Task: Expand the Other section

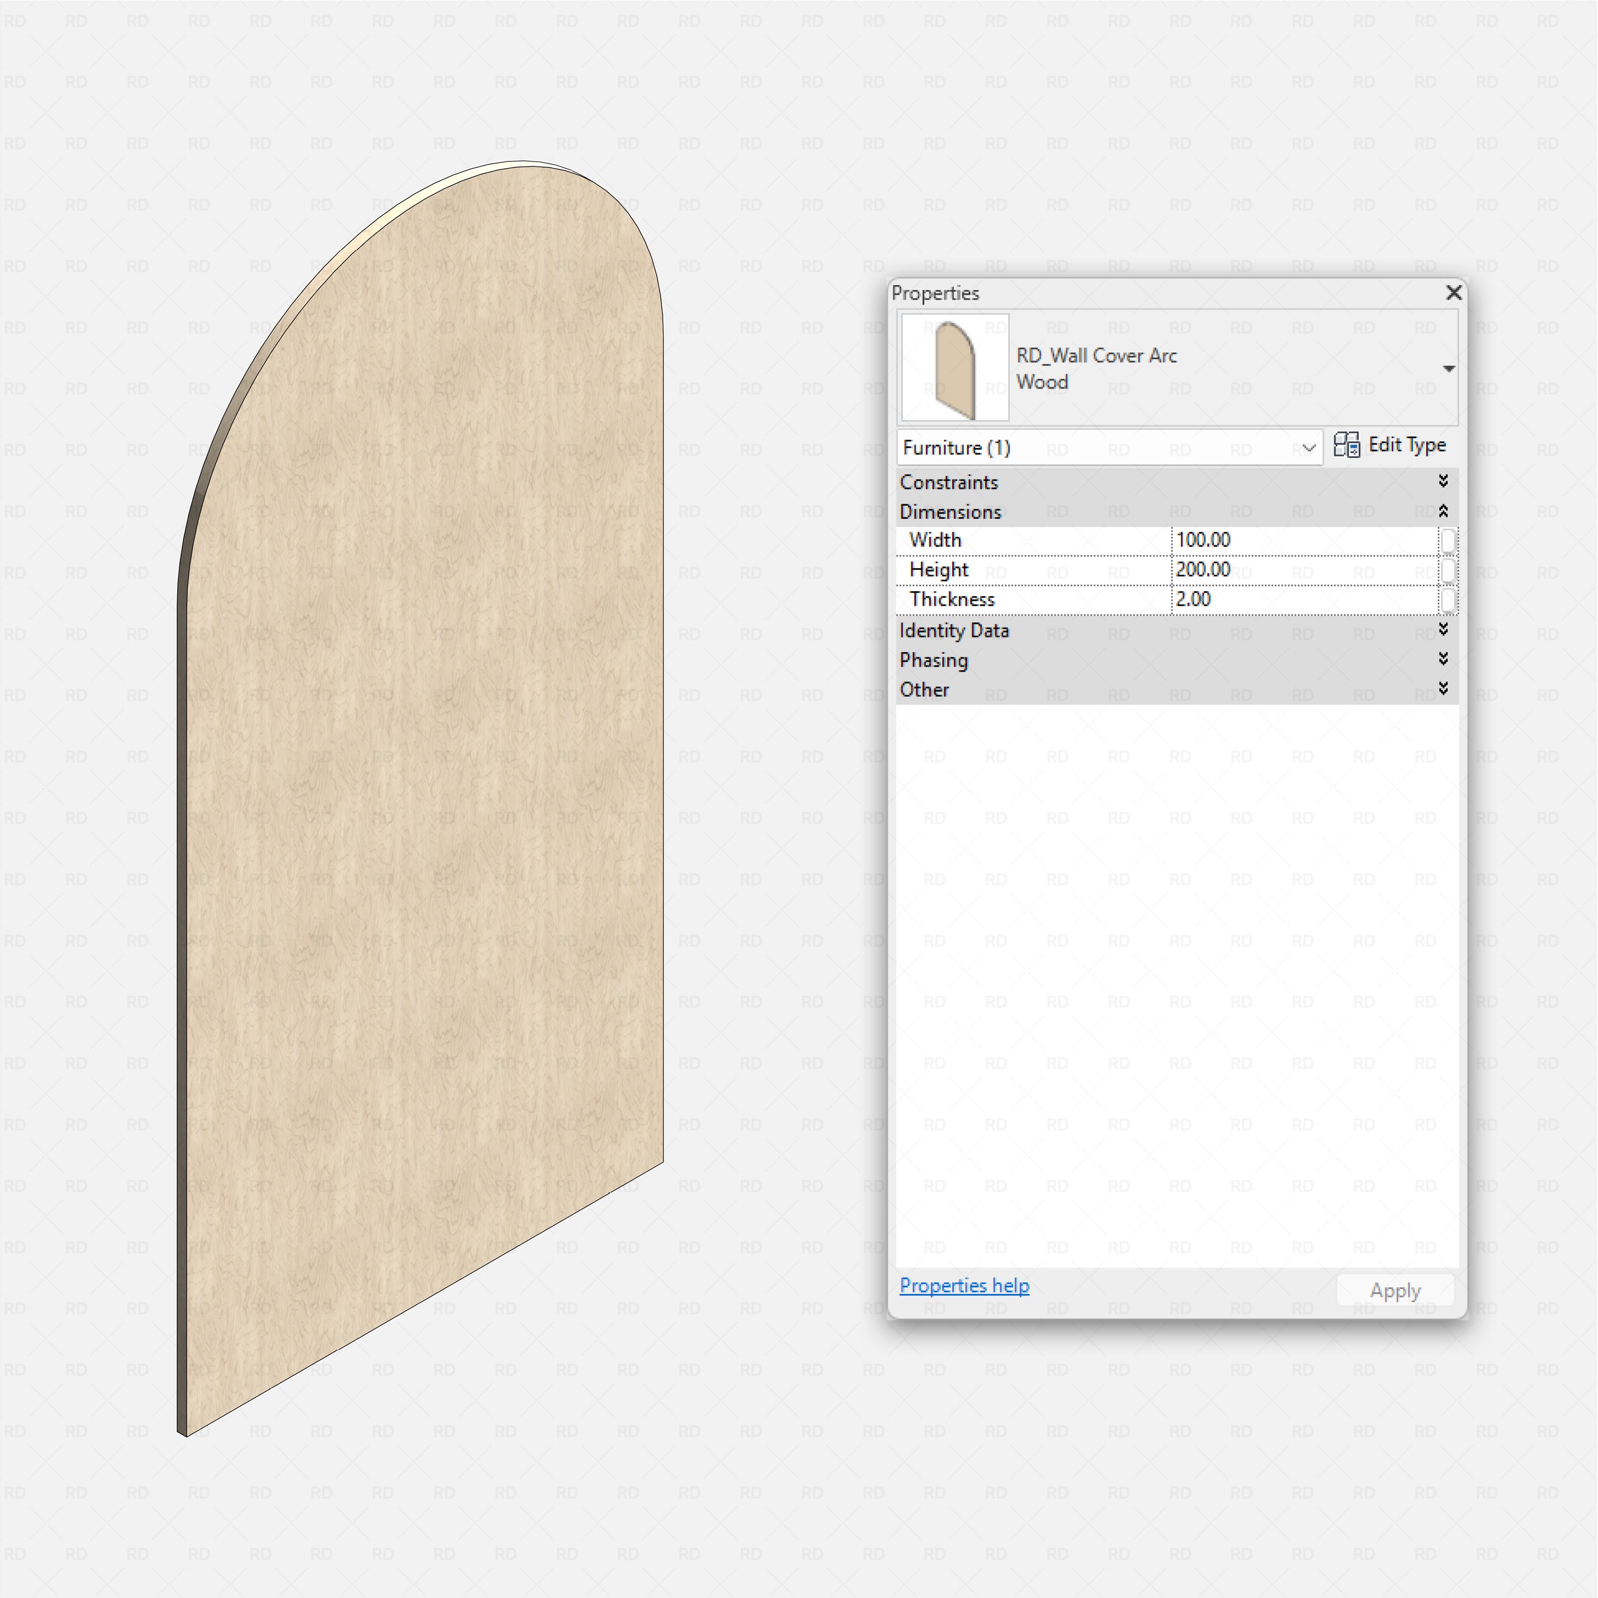Action: pos(1443,689)
